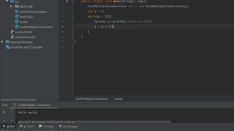Expand more run toolbar actions, left chevrons
The width and height of the screenshot is (234, 131).
pyautogui.click(x=4, y=120)
